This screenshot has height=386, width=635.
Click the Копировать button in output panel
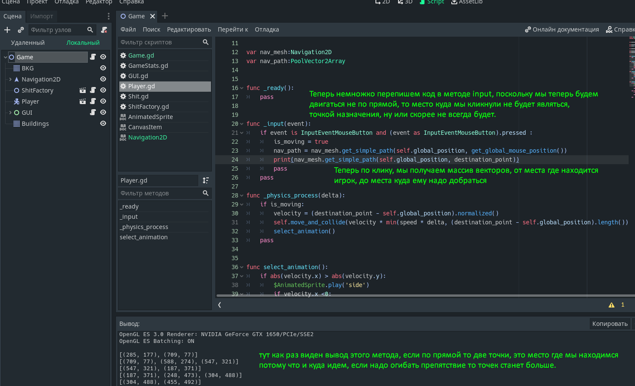(x=609, y=324)
